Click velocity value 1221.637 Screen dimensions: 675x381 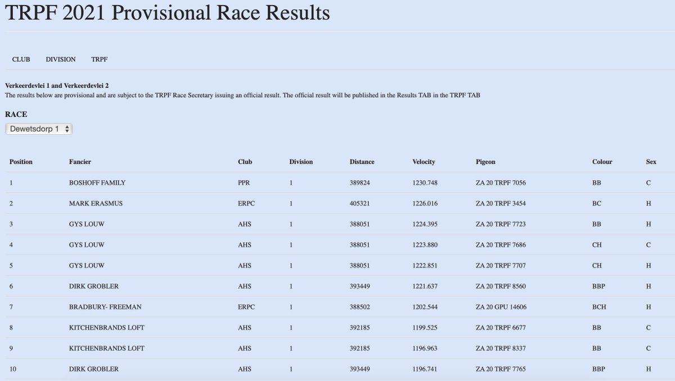tap(425, 286)
